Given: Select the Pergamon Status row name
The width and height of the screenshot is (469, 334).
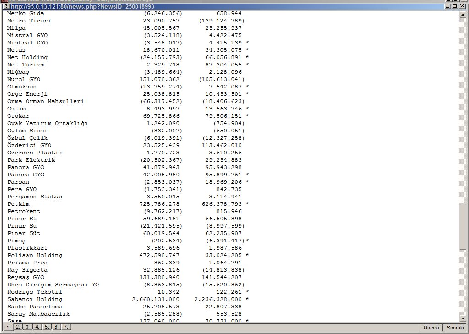Looking at the screenshot, I should pyautogui.click(x=35, y=197).
